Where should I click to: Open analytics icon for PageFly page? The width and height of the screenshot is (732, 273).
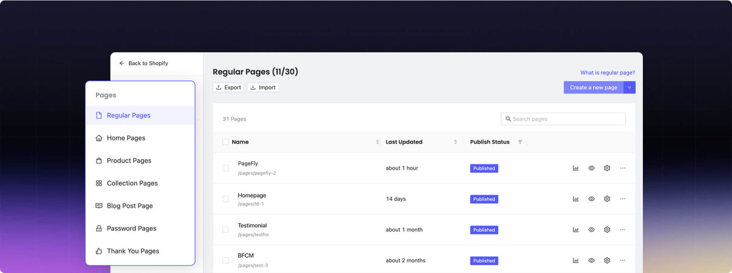(x=575, y=168)
